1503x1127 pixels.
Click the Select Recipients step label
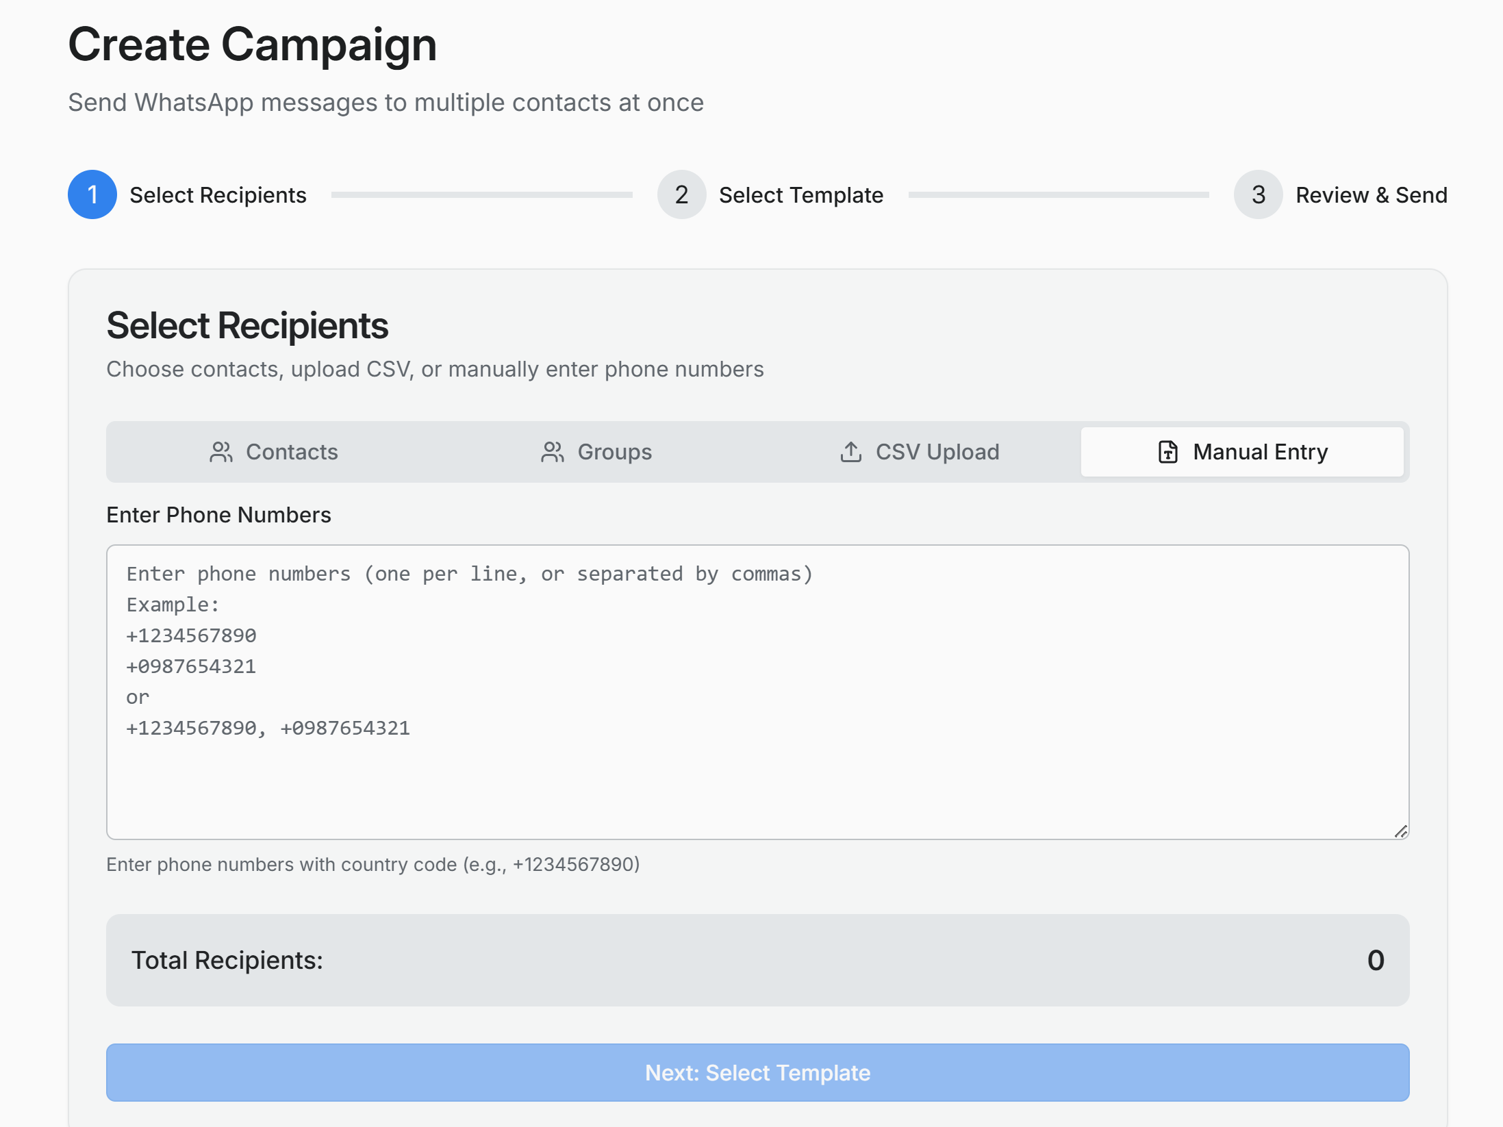[x=218, y=194]
